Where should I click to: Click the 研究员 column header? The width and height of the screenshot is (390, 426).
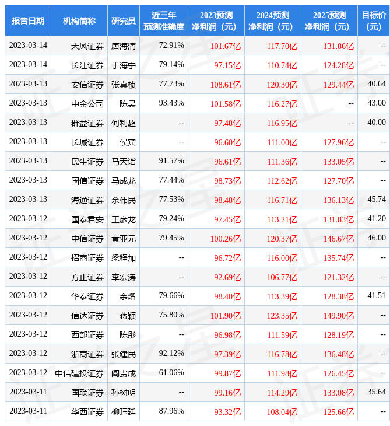coord(124,20)
